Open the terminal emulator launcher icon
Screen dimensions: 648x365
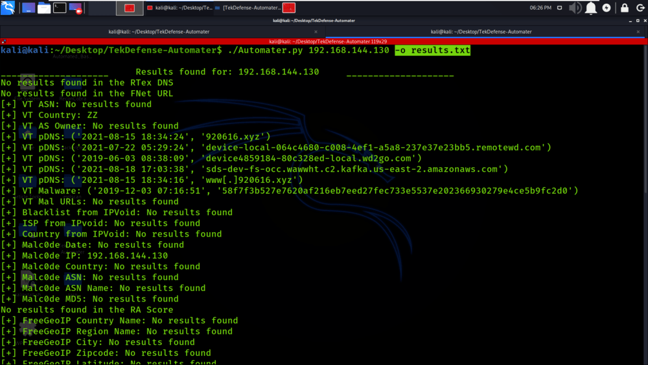pos(60,8)
